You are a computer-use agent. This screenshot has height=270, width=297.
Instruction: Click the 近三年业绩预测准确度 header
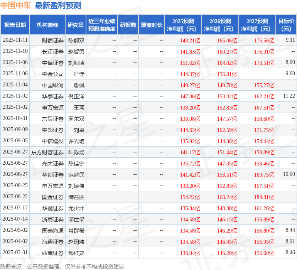click(102, 25)
